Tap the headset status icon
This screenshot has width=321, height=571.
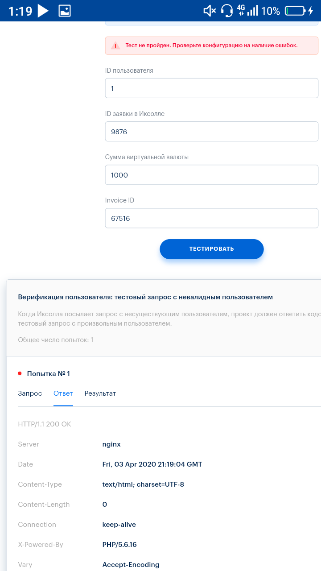(x=227, y=11)
